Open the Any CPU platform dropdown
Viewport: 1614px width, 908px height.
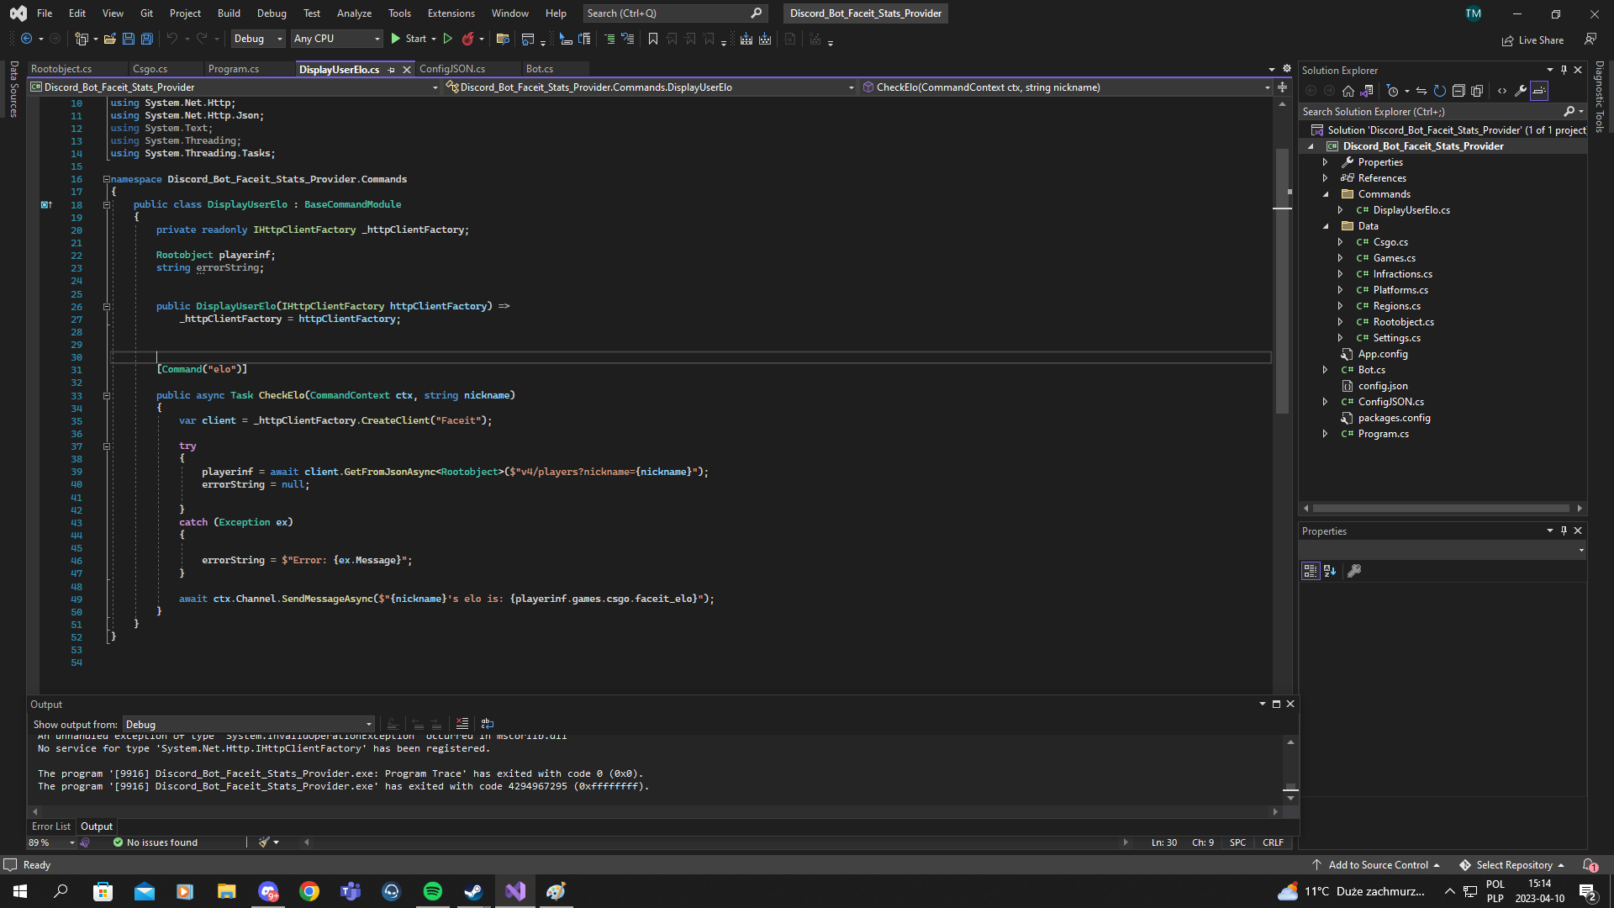point(336,39)
